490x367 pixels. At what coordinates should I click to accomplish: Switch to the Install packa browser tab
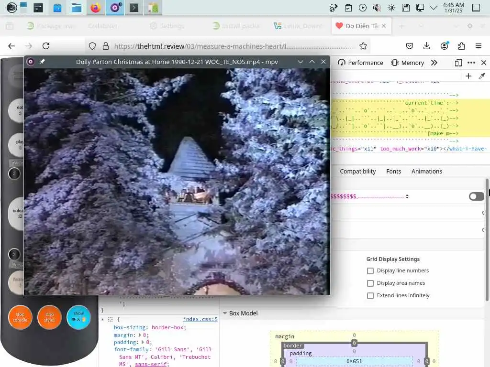pos(236,26)
